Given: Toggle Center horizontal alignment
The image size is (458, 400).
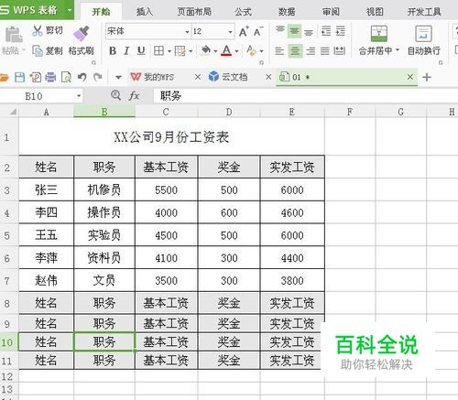Looking at the screenshot, I should pos(295,51).
